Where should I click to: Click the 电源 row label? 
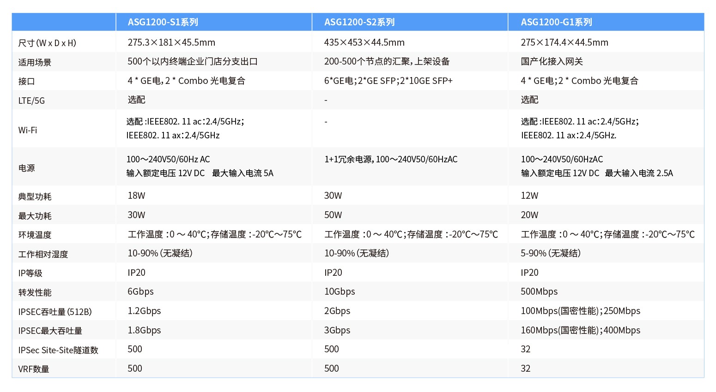26,168
